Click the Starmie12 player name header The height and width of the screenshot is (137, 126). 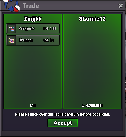(92, 19)
